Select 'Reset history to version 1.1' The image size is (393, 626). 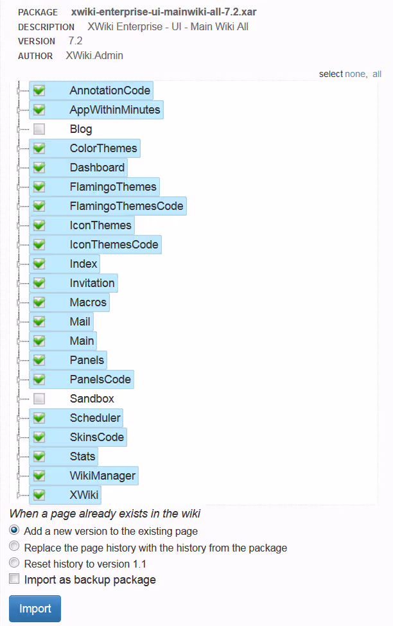[x=14, y=564]
